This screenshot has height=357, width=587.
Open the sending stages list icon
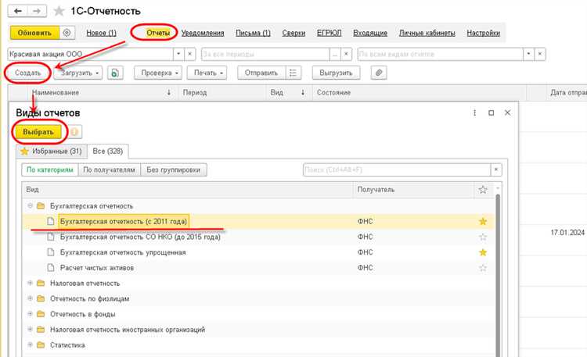point(293,73)
